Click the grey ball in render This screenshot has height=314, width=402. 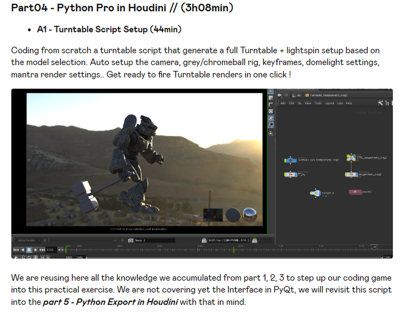233,215
